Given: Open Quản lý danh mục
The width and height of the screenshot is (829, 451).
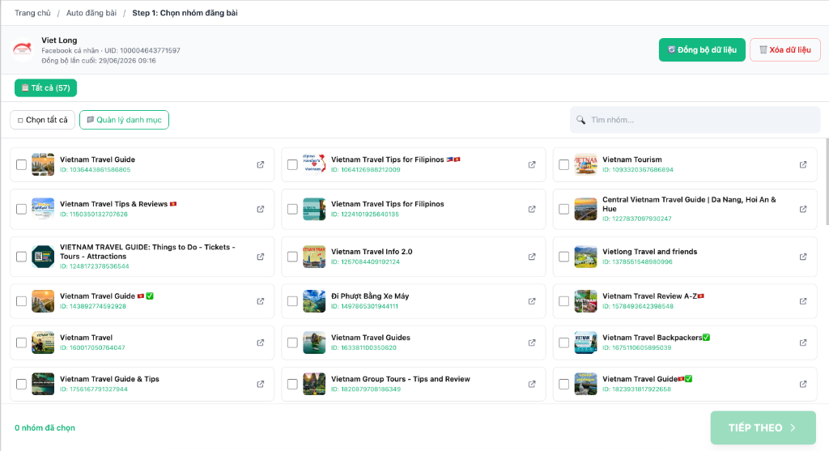Looking at the screenshot, I should (124, 120).
